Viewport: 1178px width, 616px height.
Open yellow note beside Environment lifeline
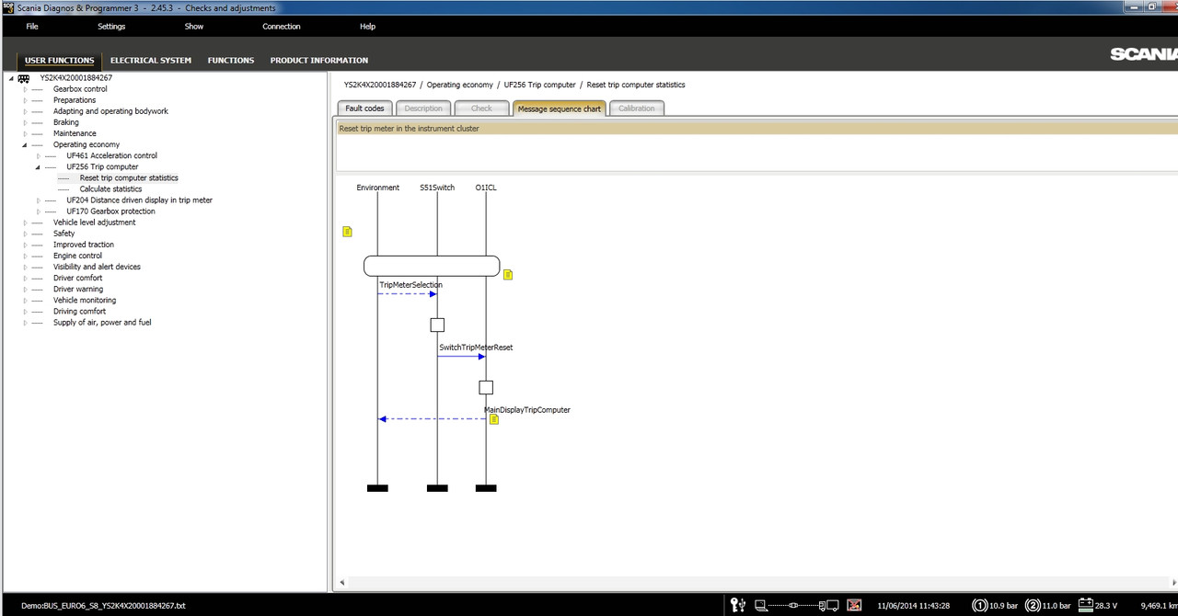click(347, 232)
